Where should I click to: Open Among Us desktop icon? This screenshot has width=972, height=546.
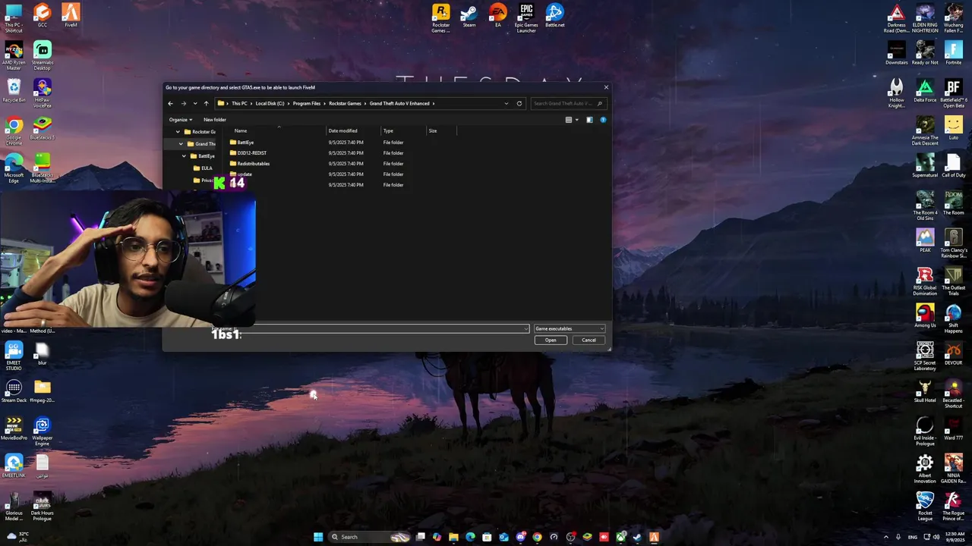[925, 316]
